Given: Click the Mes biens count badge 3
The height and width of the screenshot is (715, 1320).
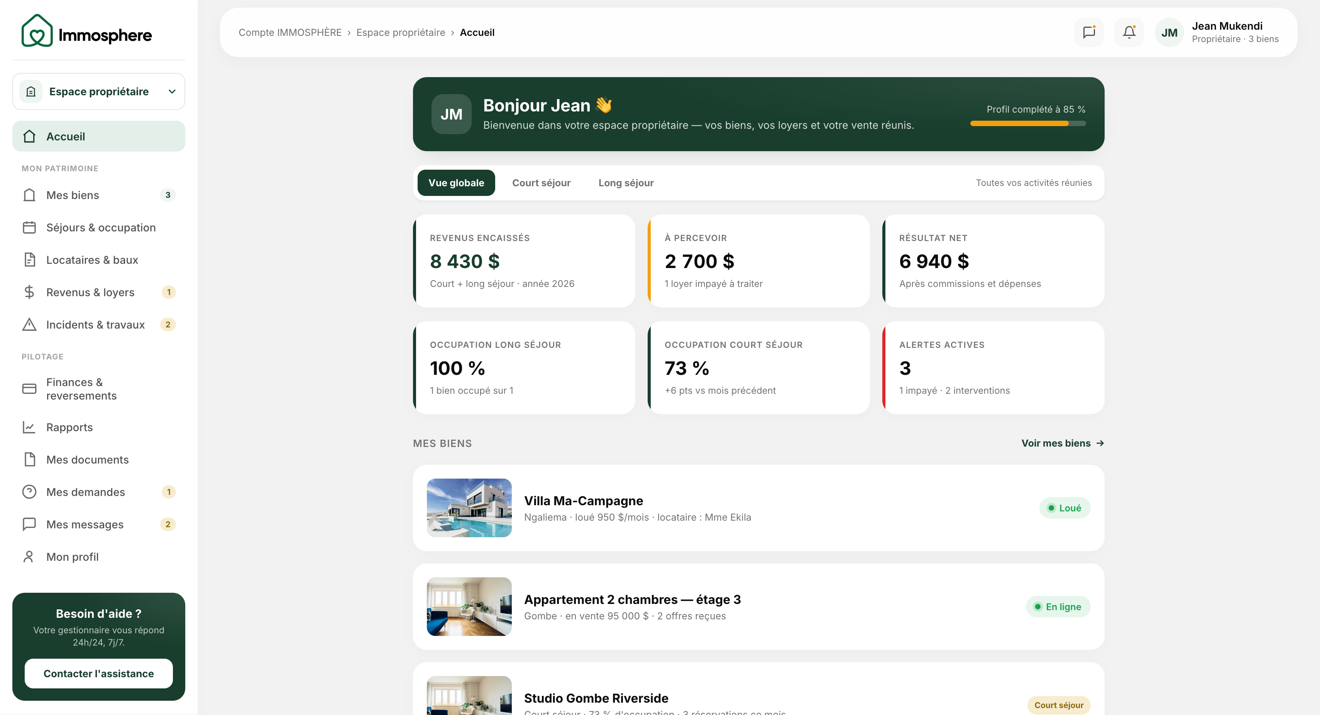Looking at the screenshot, I should click(x=168, y=195).
